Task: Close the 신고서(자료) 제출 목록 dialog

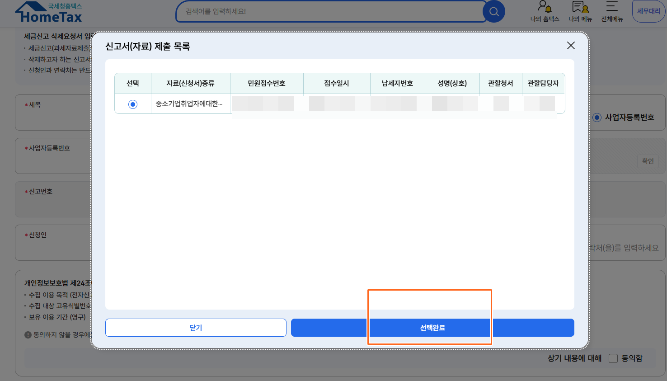Action: coord(571,46)
